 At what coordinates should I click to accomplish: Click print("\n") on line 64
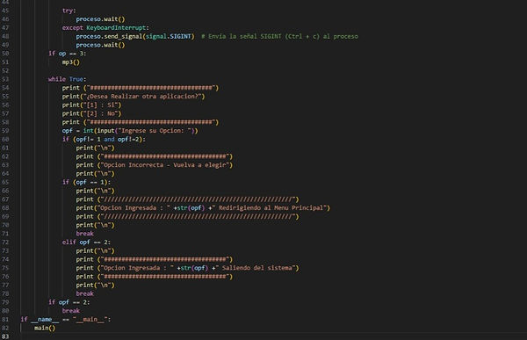coord(95,174)
